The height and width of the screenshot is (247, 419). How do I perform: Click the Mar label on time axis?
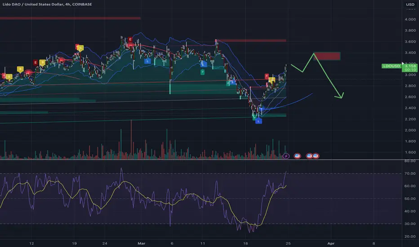point(141,243)
